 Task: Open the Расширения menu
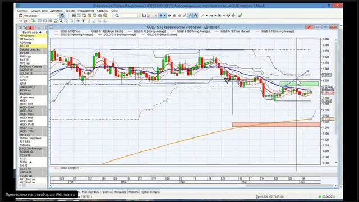click(x=86, y=11)
